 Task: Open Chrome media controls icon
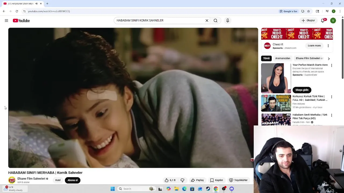pyautogui.click(x=327, y=11)
